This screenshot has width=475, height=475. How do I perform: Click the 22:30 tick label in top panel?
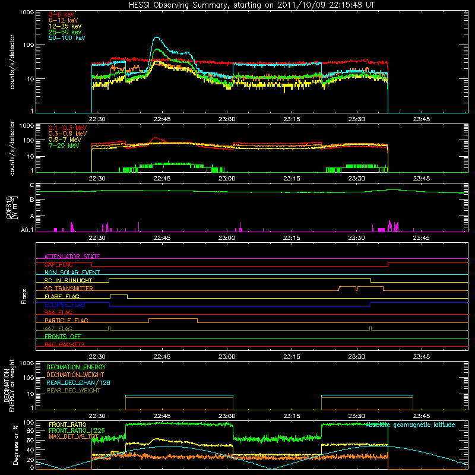click(x=97, y=119)
